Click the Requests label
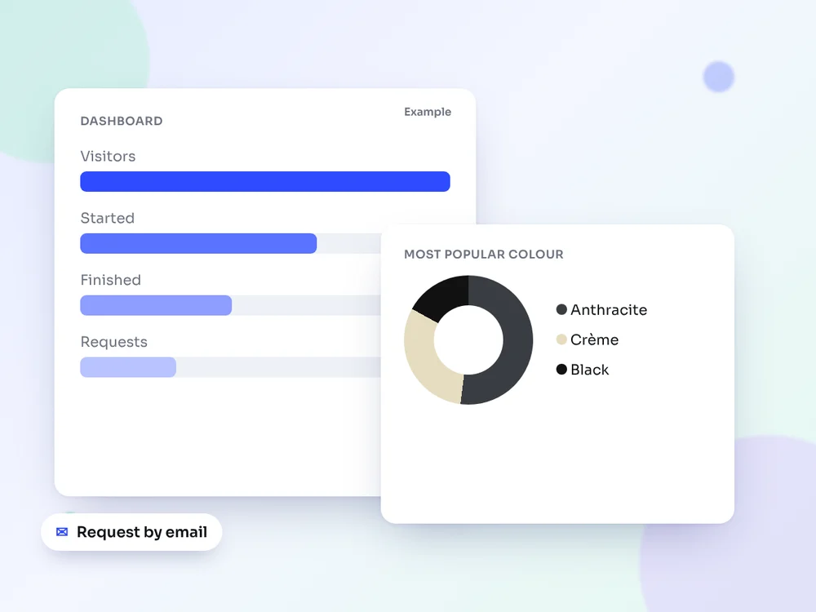 113,342
